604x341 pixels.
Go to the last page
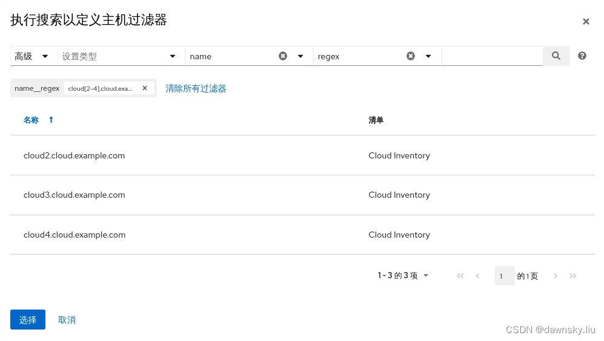coord(572,276)
